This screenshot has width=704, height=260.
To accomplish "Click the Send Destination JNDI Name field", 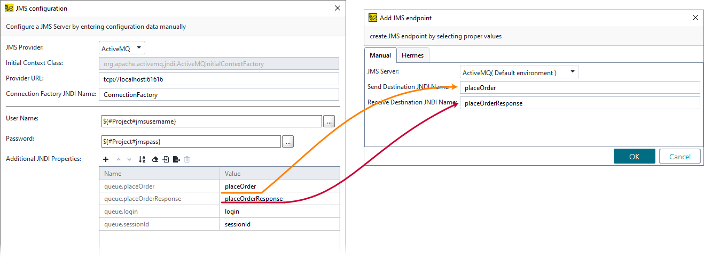I will (x=580, y=87).
